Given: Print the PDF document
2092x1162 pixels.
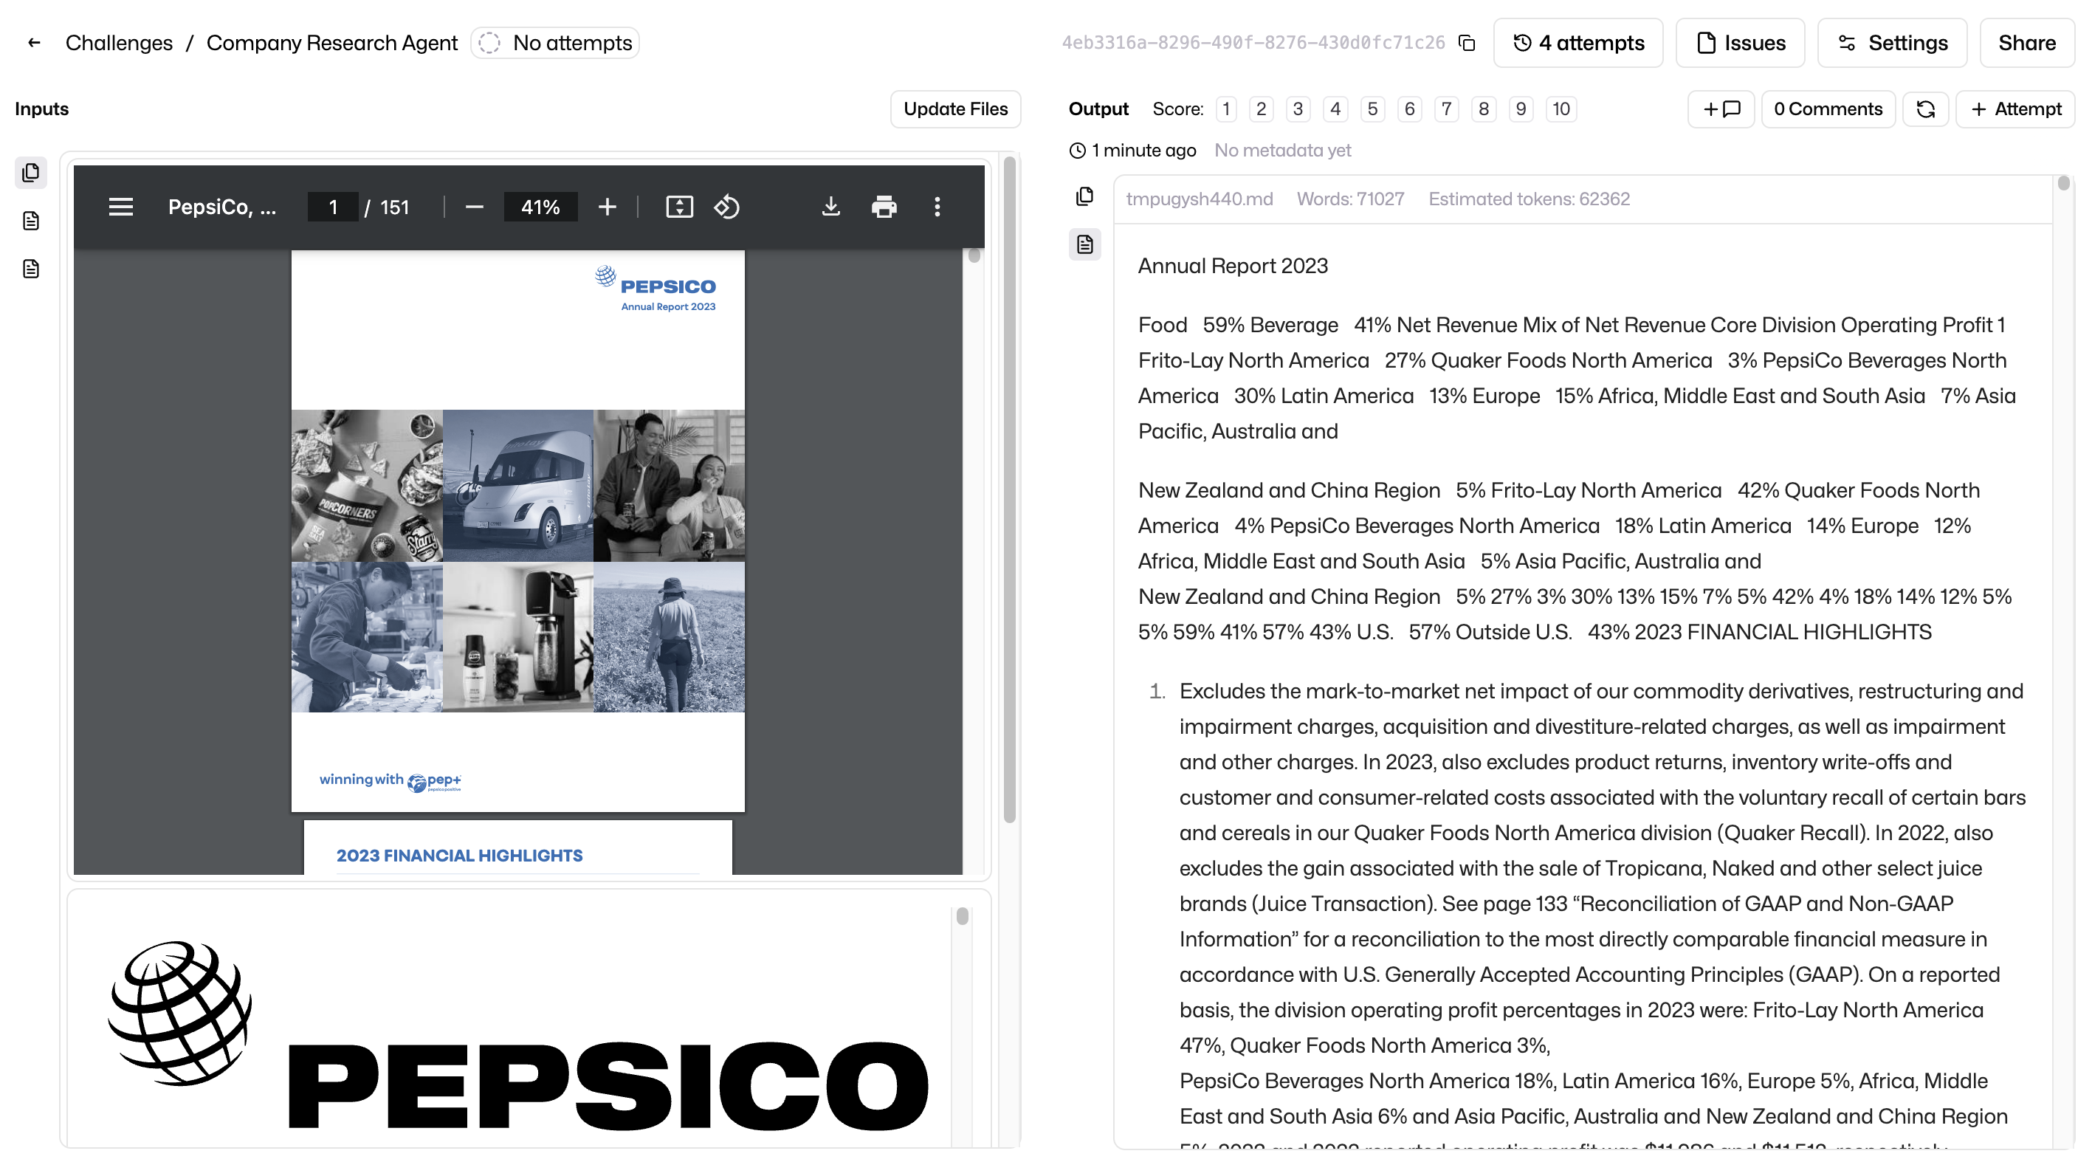Looking at the screenshot, I should pyautogui.click(x=884, y=207).
